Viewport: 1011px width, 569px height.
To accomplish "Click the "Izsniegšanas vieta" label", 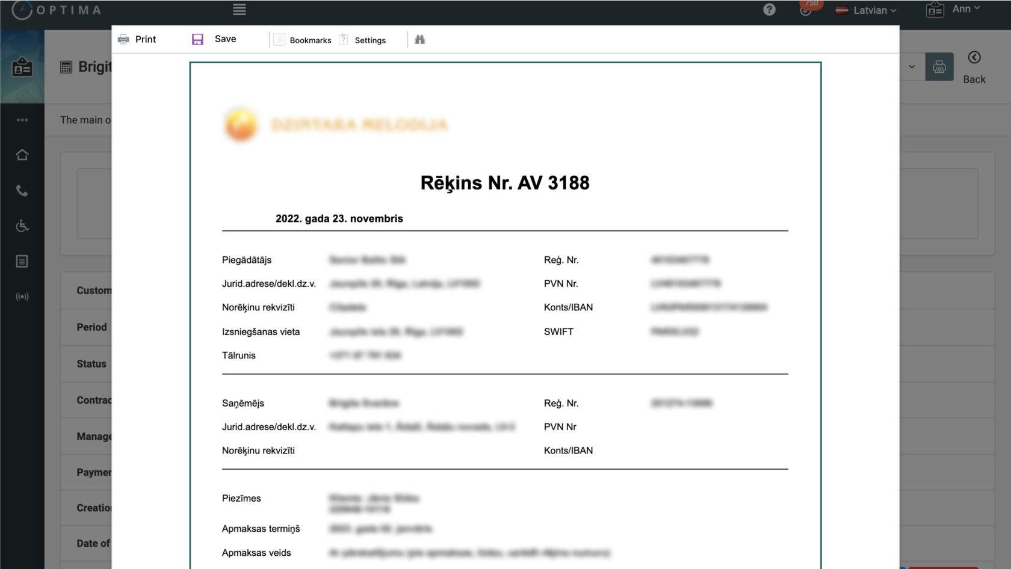I will 261,332.
